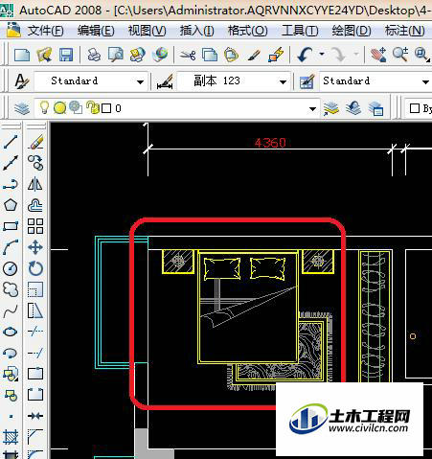The height and width of the screenshot is (459, 432).
Task: Expand the text style Standard dropdown
Action: point(140,82)
